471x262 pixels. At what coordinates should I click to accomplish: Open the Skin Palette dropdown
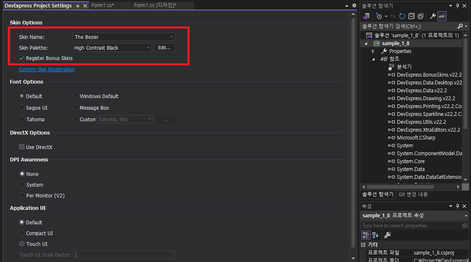point(148,48)
